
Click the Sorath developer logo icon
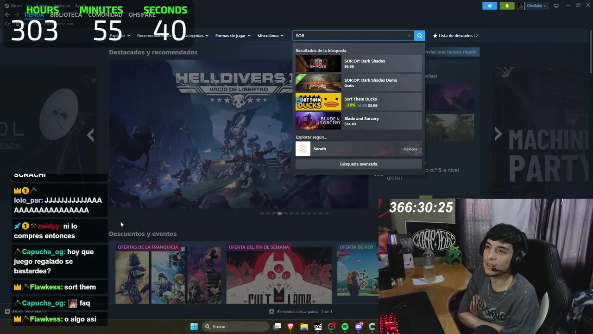[303, 149]
